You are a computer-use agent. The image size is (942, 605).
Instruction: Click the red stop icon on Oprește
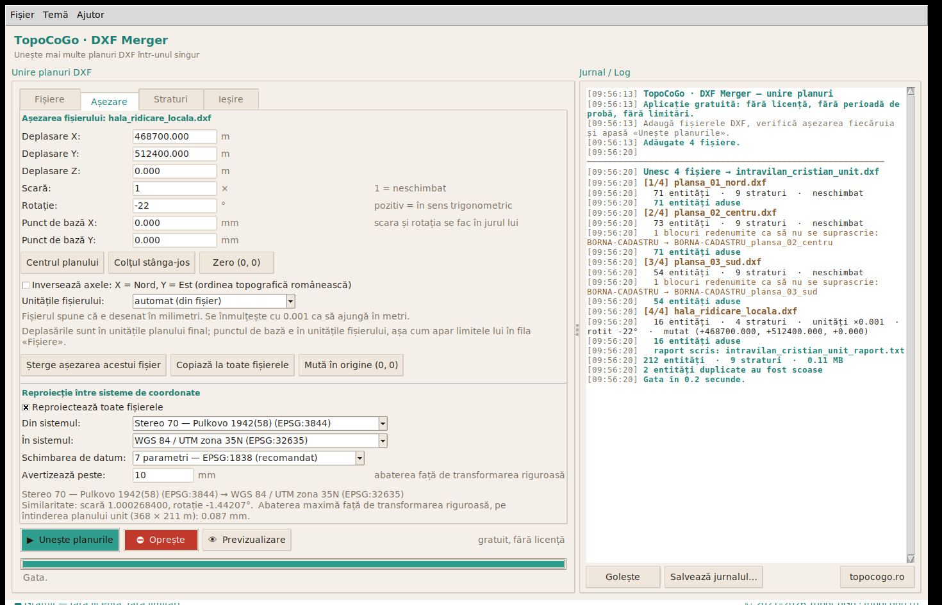click(140, 540)
